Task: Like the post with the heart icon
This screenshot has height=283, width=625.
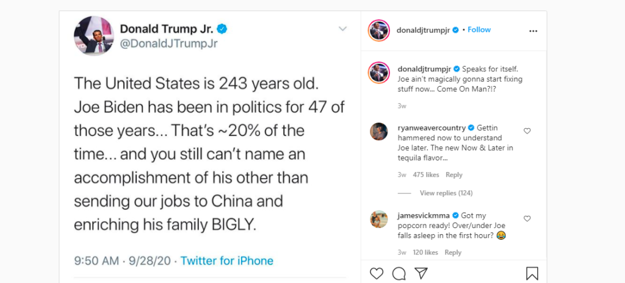Action: (377, 273)
